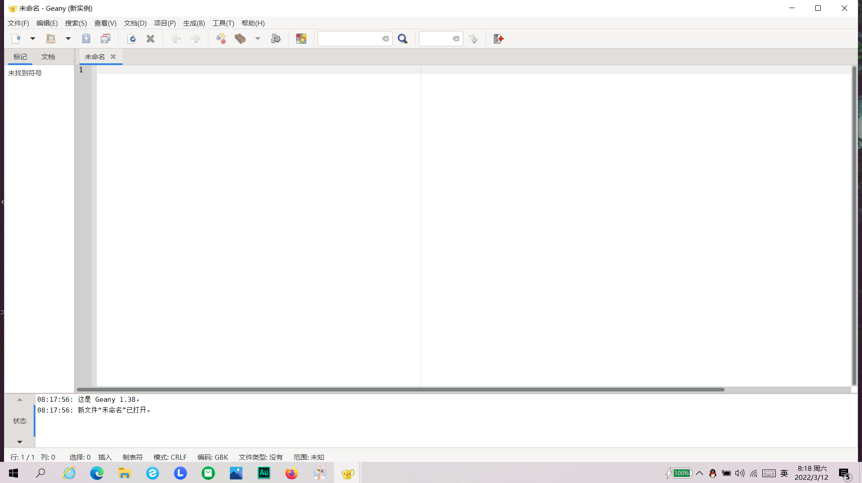Open the 查看(V) menu

click(x=106, y=23)
